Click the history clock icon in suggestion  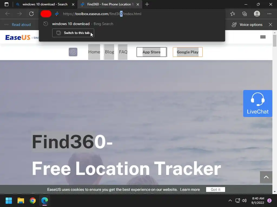(46, 24)
